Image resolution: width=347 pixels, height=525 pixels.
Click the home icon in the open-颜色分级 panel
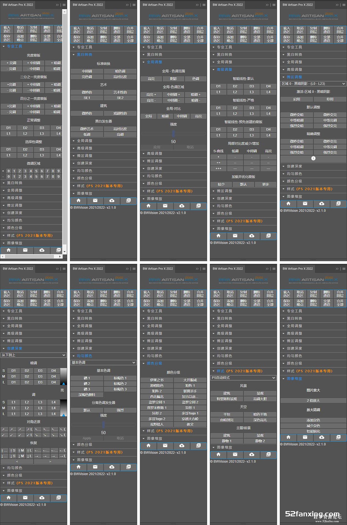pos(148,445)
